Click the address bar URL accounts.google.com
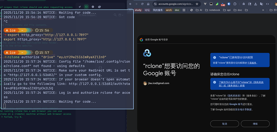Image resolution: width=277 pixels, height=132 pixels. (176, 4)
